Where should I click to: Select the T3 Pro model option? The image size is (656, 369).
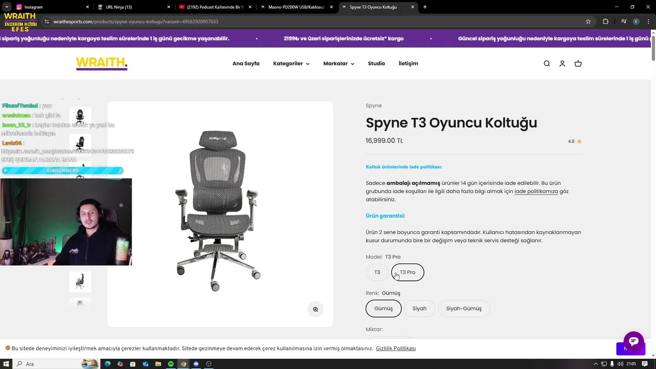[407, 272]
